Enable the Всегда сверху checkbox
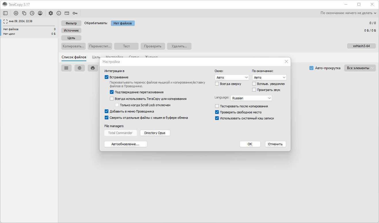 point(217,84)
